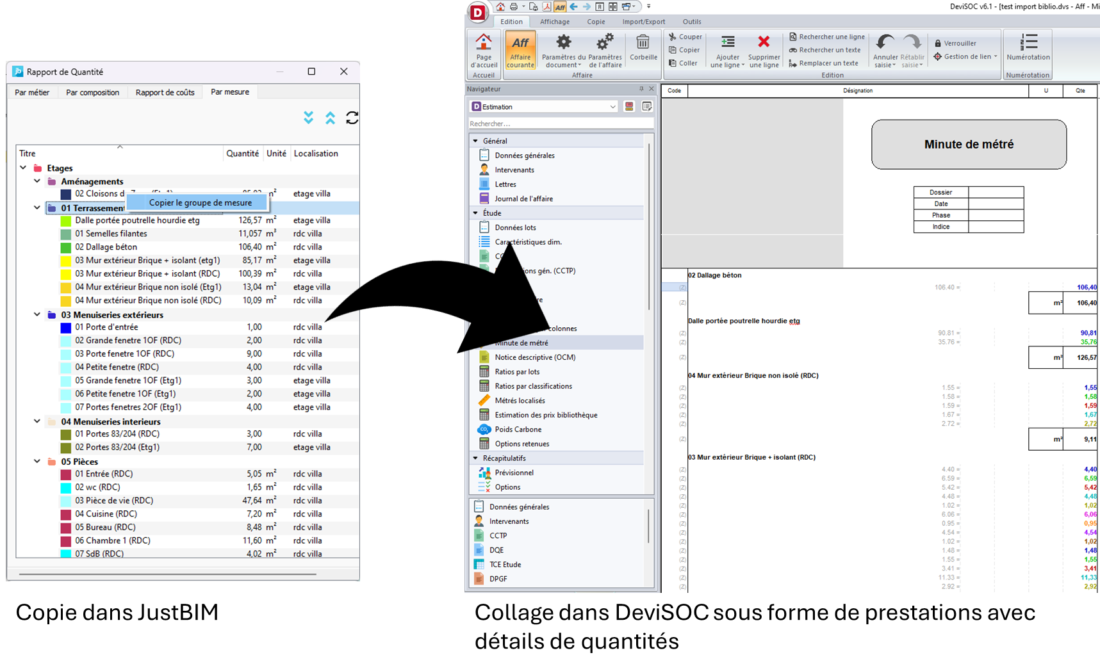Open Données générales under Général
The height and width of the screenshot is (671, 1100).
coord(525,156)
